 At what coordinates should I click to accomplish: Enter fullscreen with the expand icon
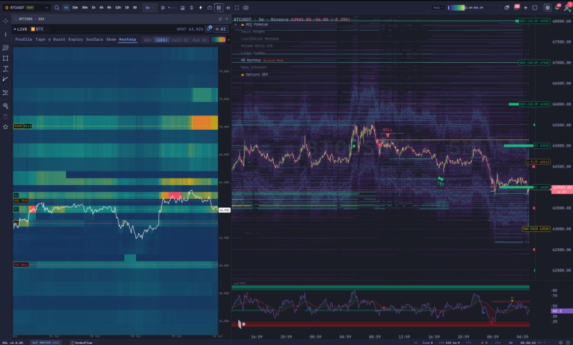[x=237, y=8]
